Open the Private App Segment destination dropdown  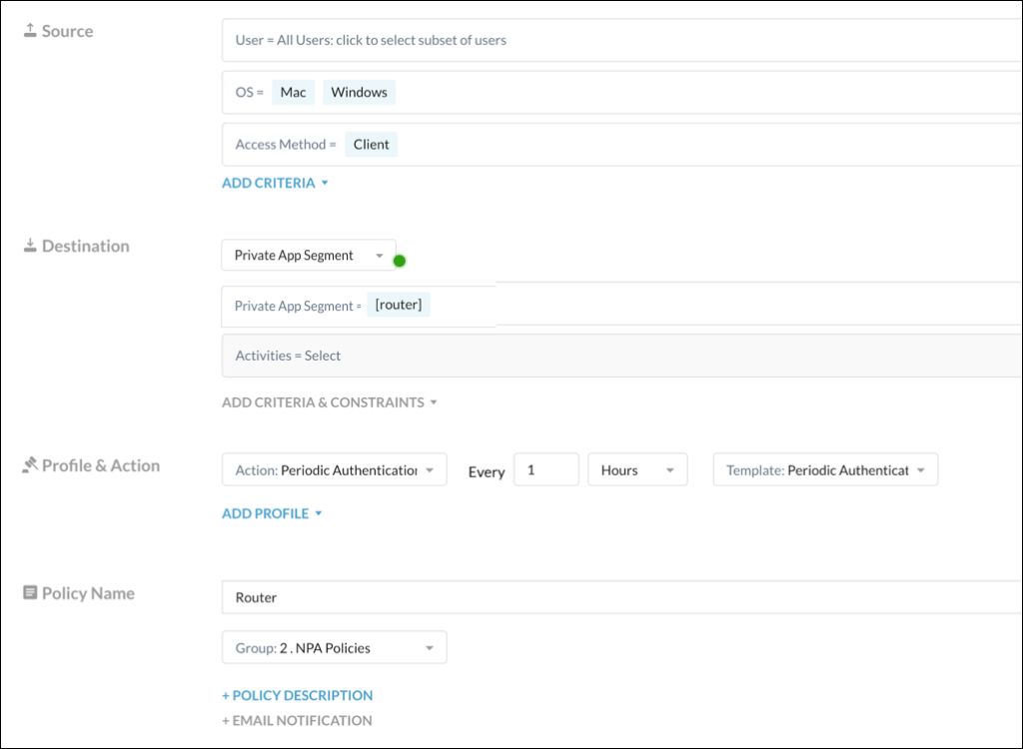point(309,255)
